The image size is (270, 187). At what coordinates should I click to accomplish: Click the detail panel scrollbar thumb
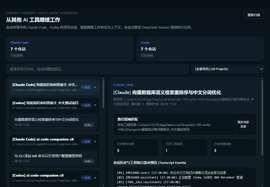point(262,118)
